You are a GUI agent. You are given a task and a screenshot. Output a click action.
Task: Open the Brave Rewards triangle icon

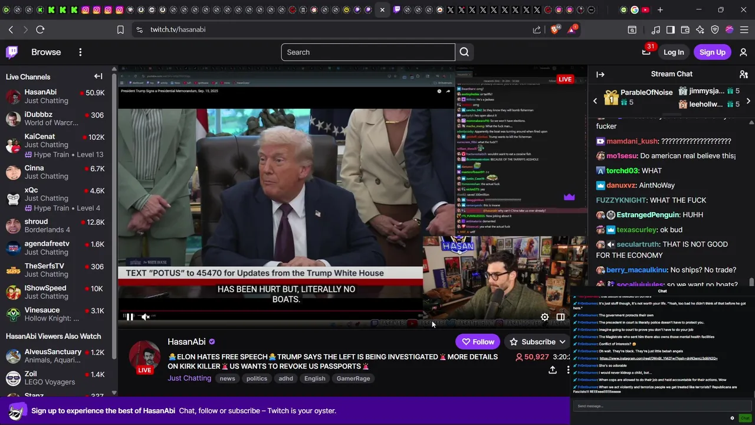(x=572, y=29)
